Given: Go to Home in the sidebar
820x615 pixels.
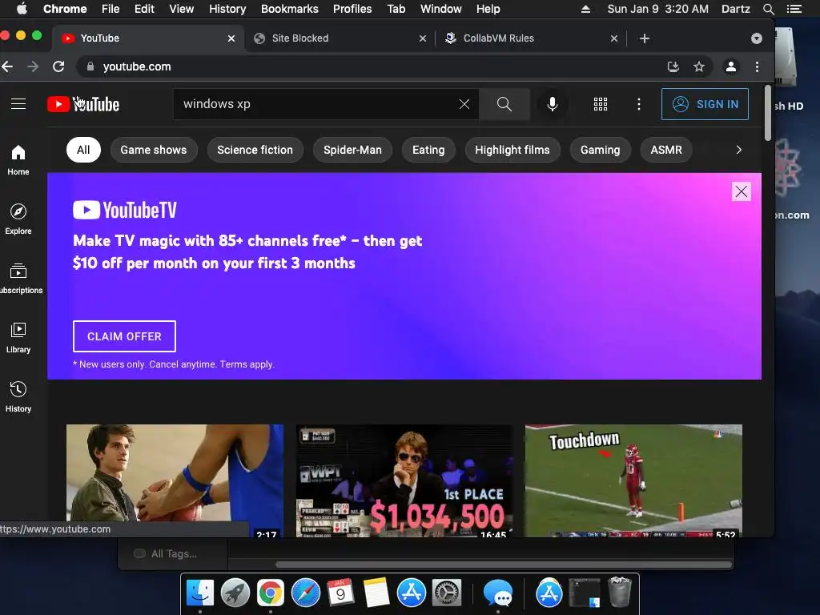Looking at the screenshot, I should (x=18, y=160).
